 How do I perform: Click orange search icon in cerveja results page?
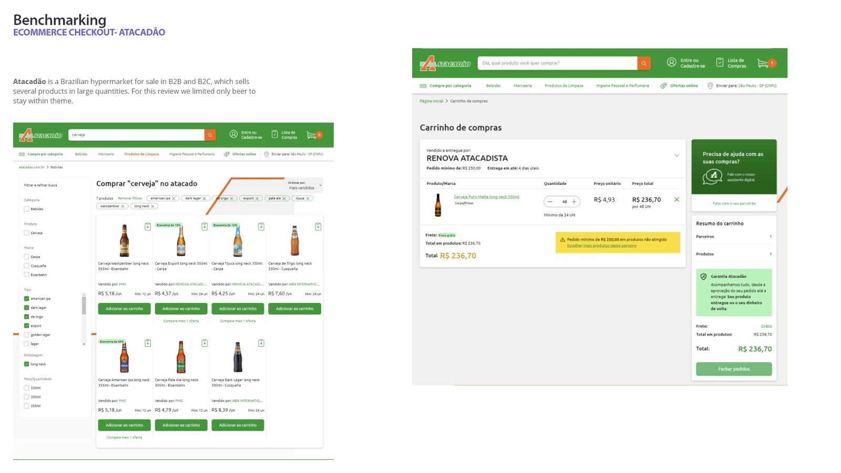pyautogui.click(x=210, y=135)
